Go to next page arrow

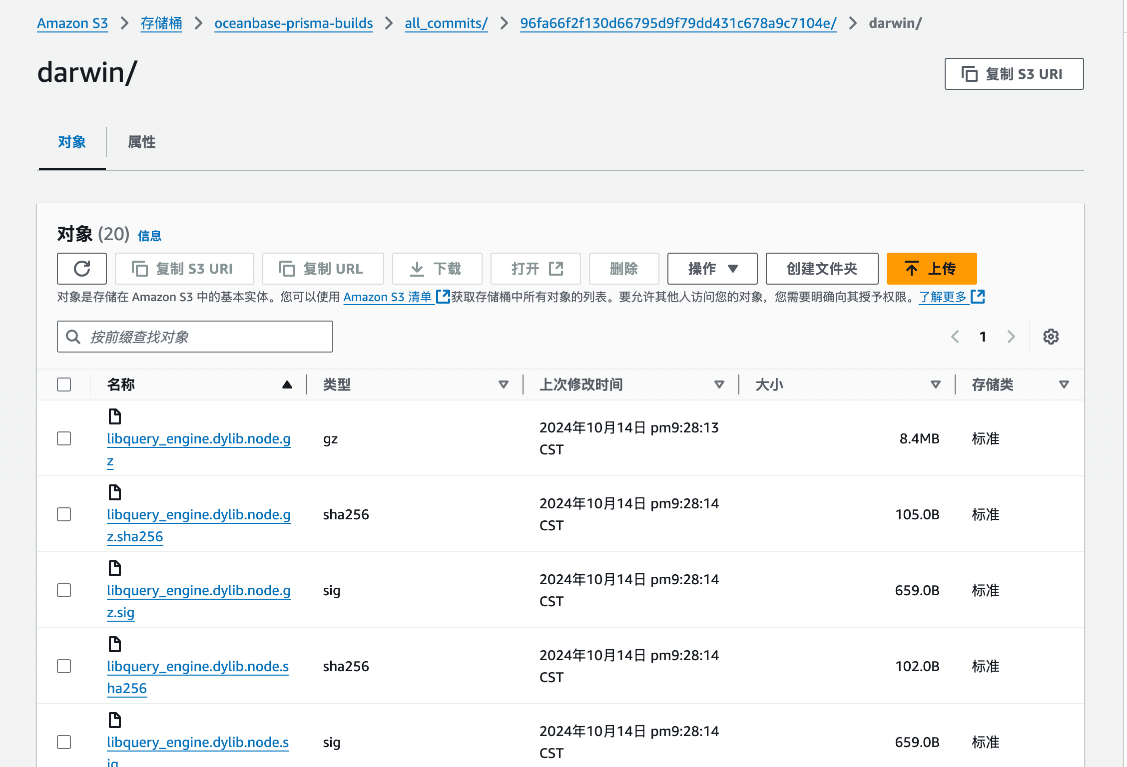click(x=1011, y=337)
